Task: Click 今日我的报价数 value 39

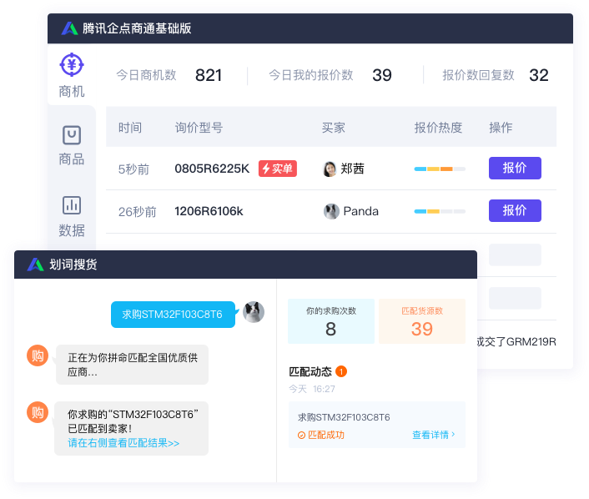Action: coord(382,75)
